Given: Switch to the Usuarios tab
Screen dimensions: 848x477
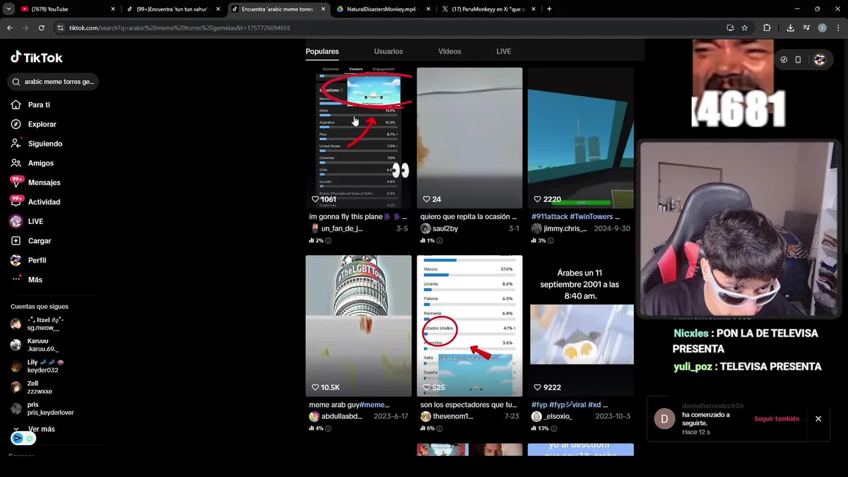Looking at the screenshot, I should [x=388, y=51].
